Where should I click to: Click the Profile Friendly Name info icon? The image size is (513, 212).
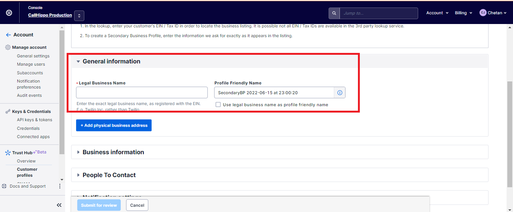pos(340,93)
